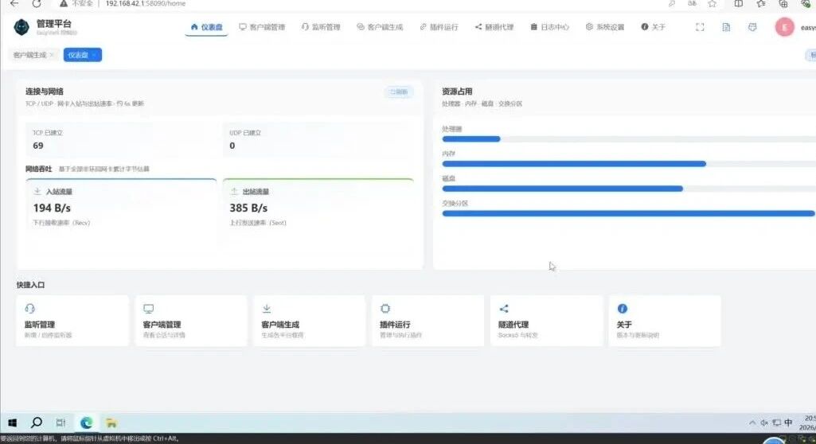Click the network tray icon
The image size is (816, 444).
coord(776,423)
